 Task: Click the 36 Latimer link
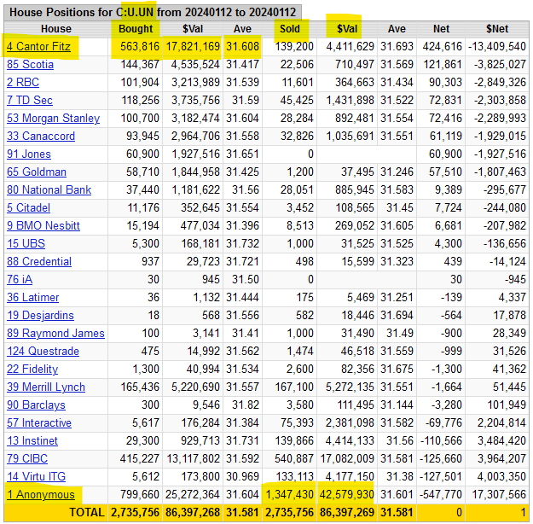32,297
